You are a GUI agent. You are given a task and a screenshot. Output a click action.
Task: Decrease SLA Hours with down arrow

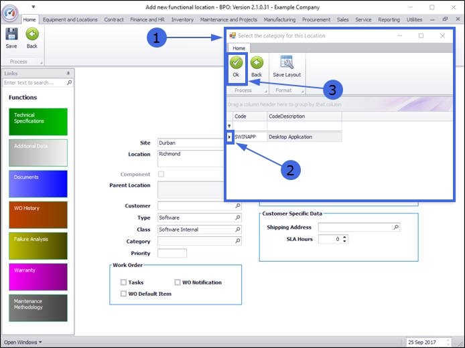point(344,241)
